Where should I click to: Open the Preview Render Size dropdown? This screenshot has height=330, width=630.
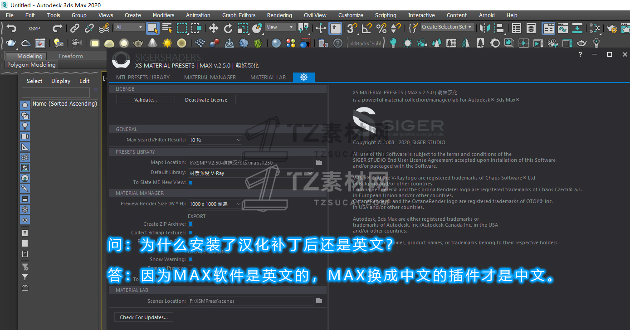click(x=215, y=204)
